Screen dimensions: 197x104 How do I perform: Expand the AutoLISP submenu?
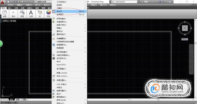[69, 65]
